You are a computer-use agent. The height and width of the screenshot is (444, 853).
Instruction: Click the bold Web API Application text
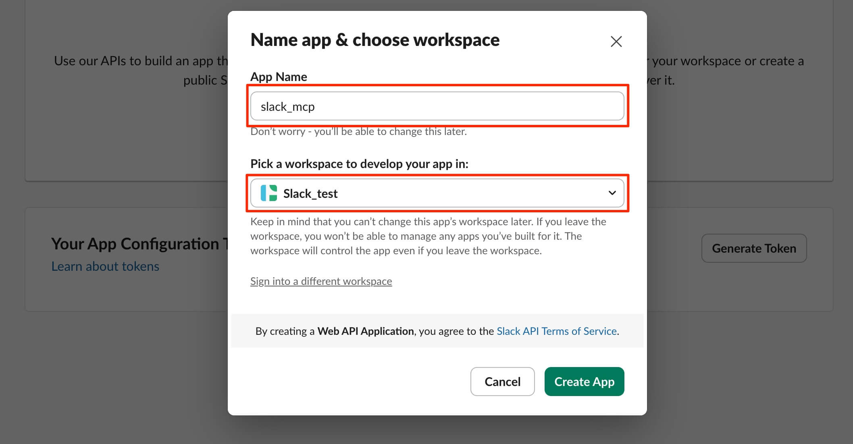(365, 331)
